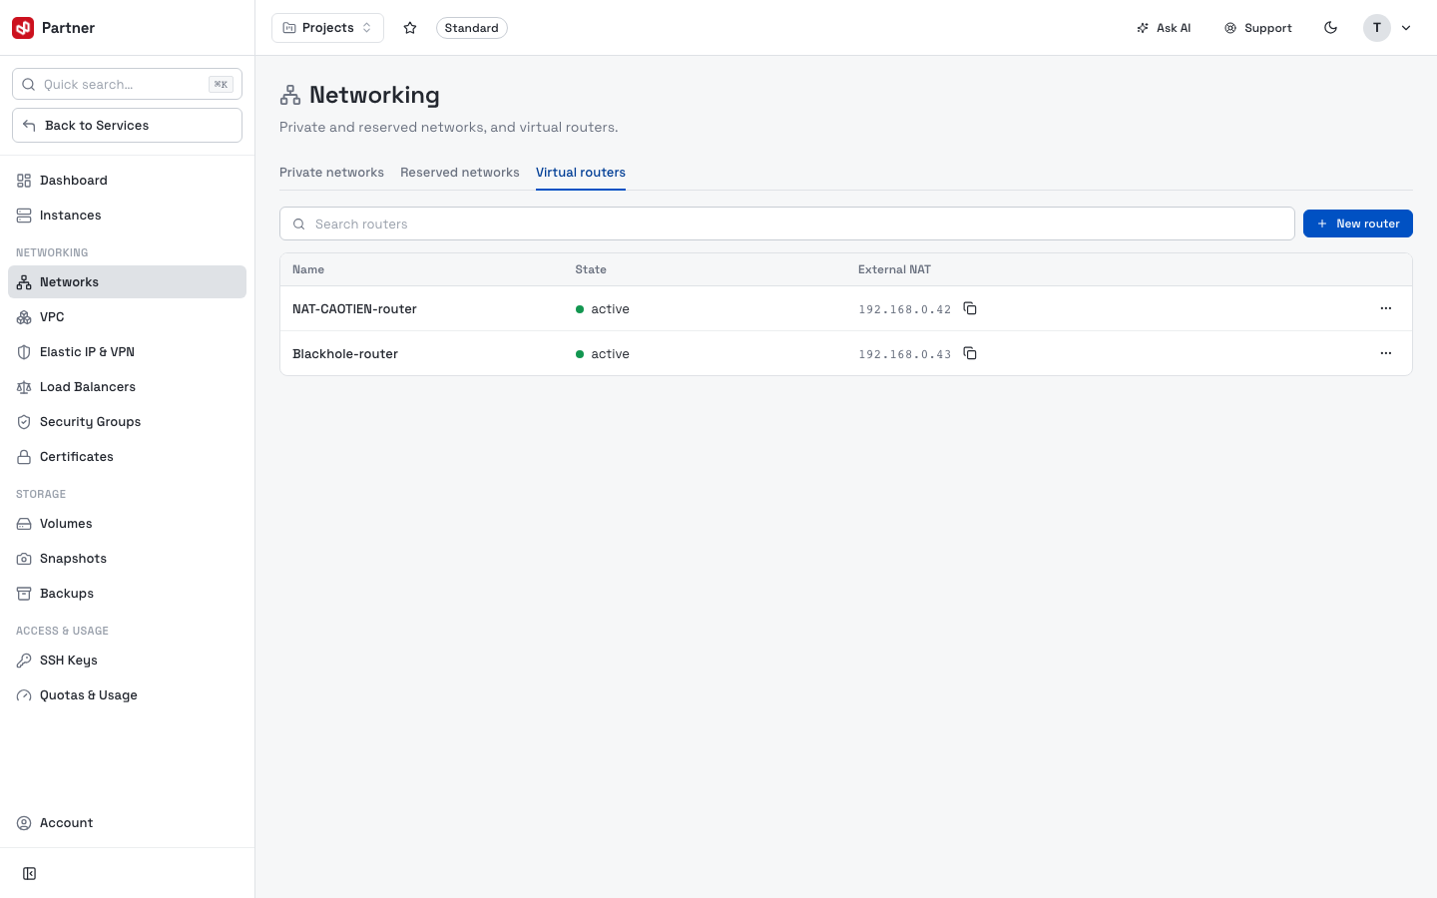The height and width of the screenshot is (898, 1437).
Task: Click the NAT-CAOTIEN-router name
Action: (x=354, y=309)
